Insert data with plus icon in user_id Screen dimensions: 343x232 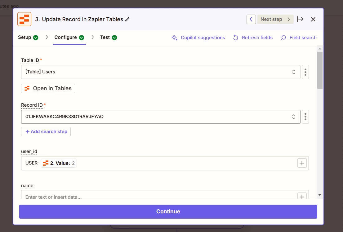coord(302,163)
